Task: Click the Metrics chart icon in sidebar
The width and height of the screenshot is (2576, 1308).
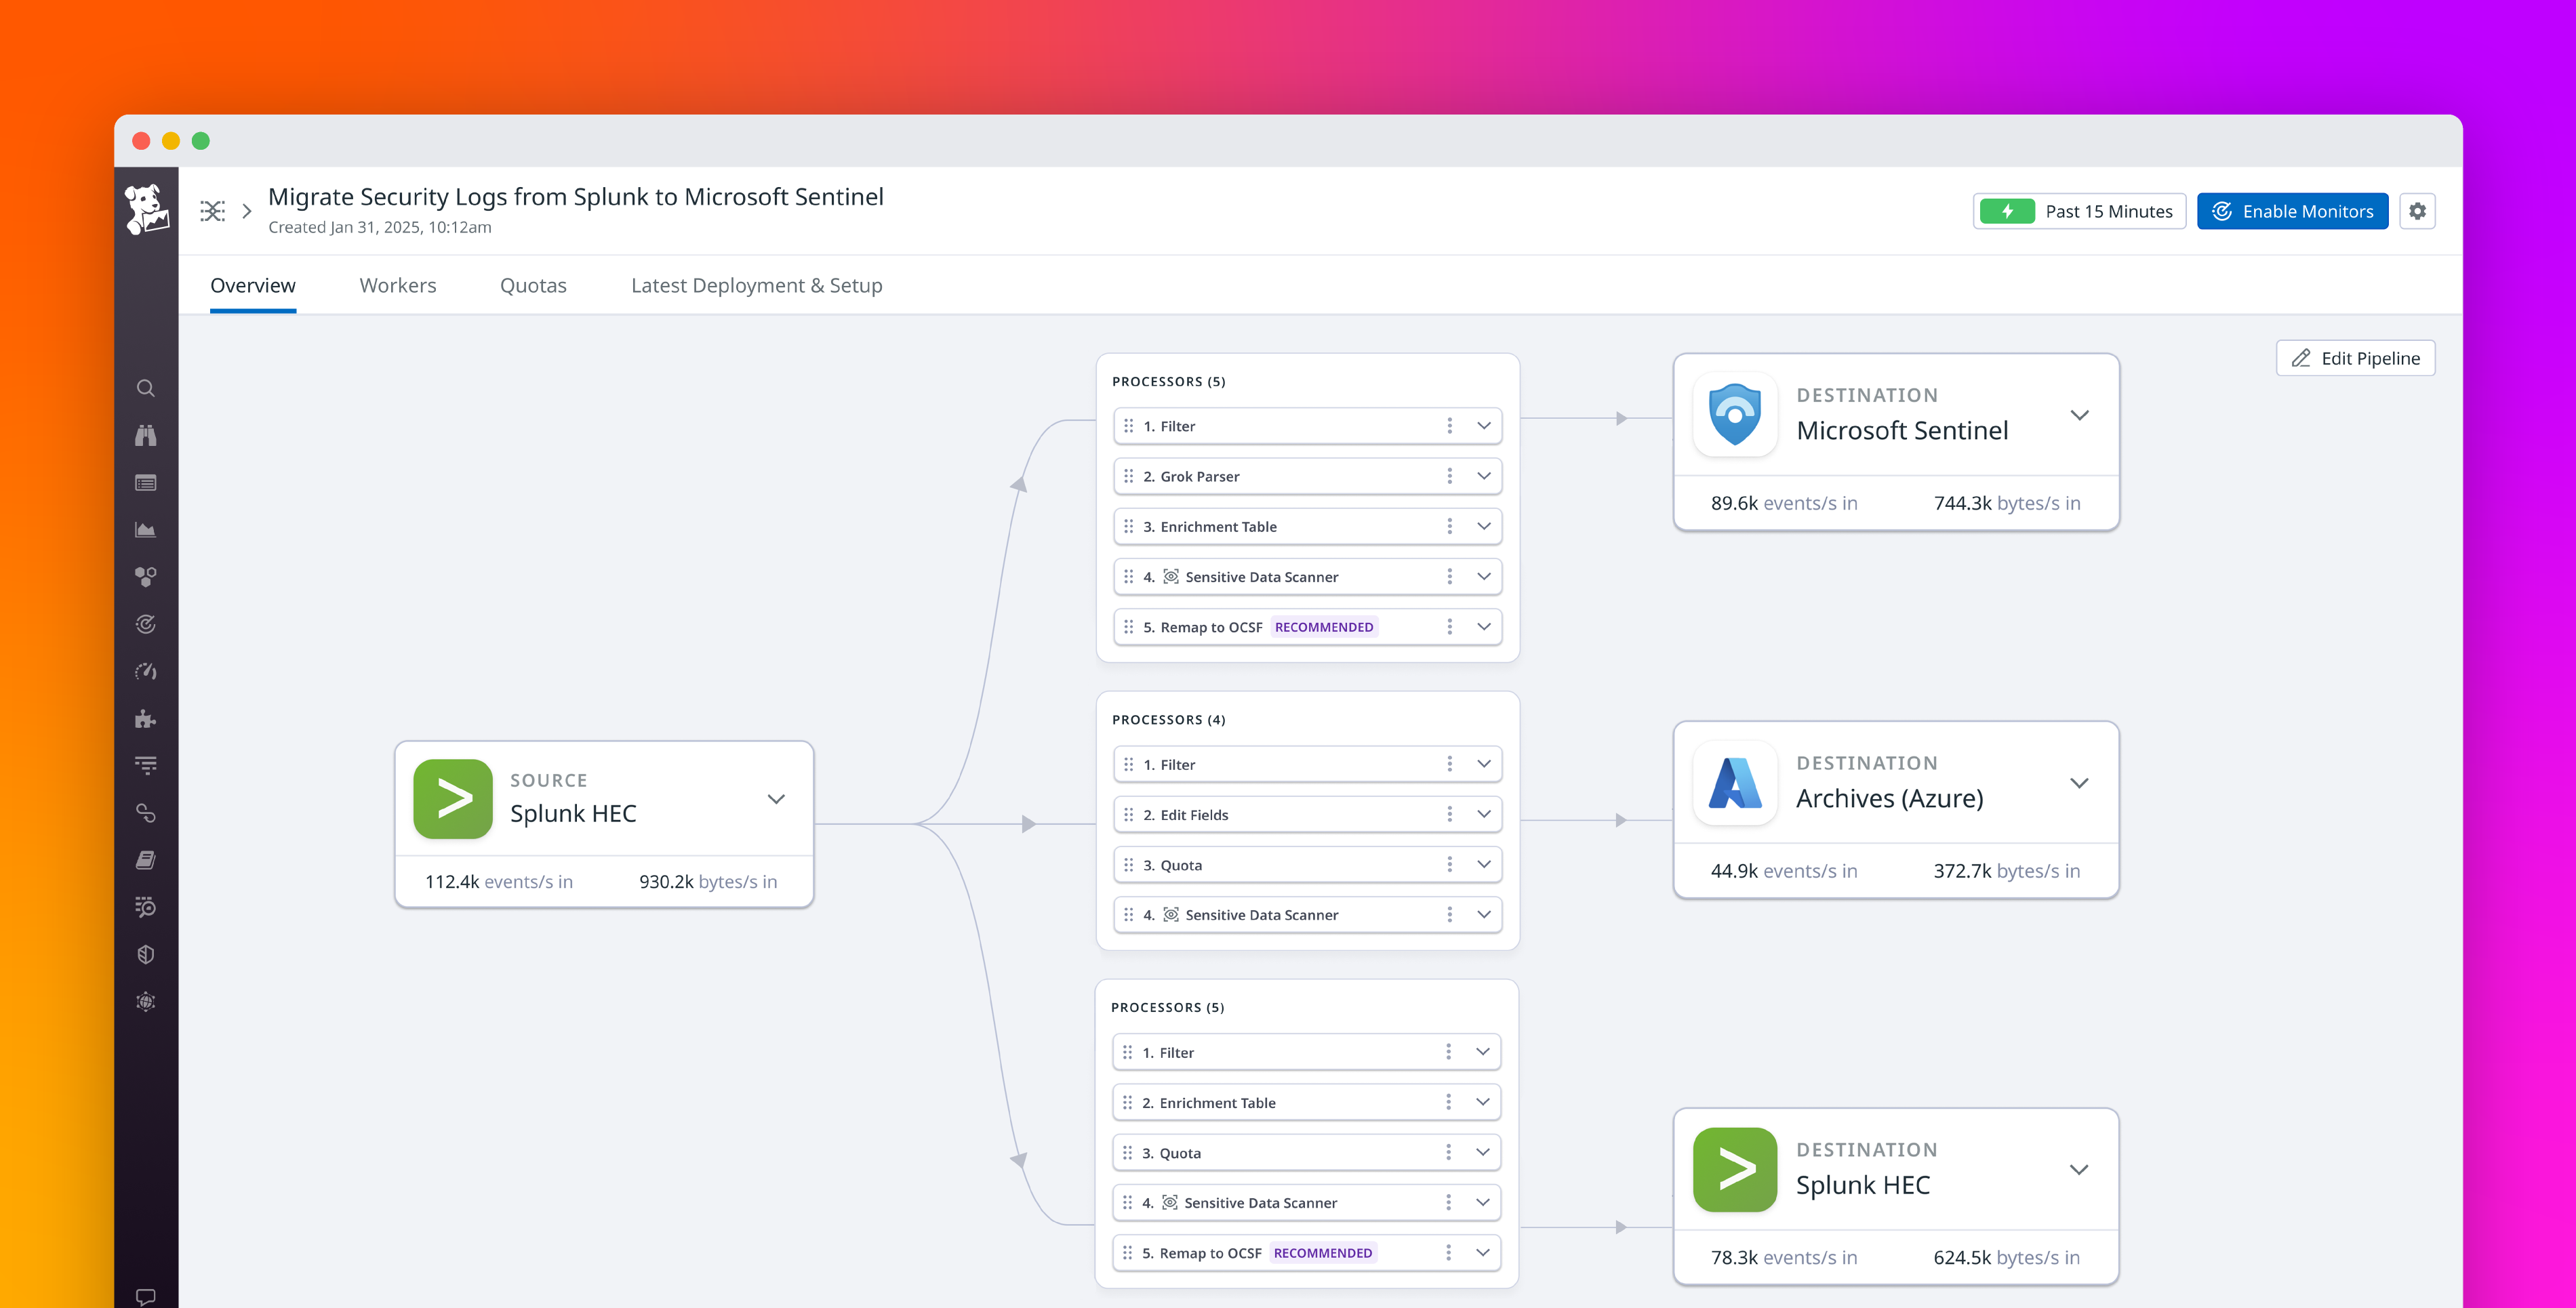Action: click(146, 529)
